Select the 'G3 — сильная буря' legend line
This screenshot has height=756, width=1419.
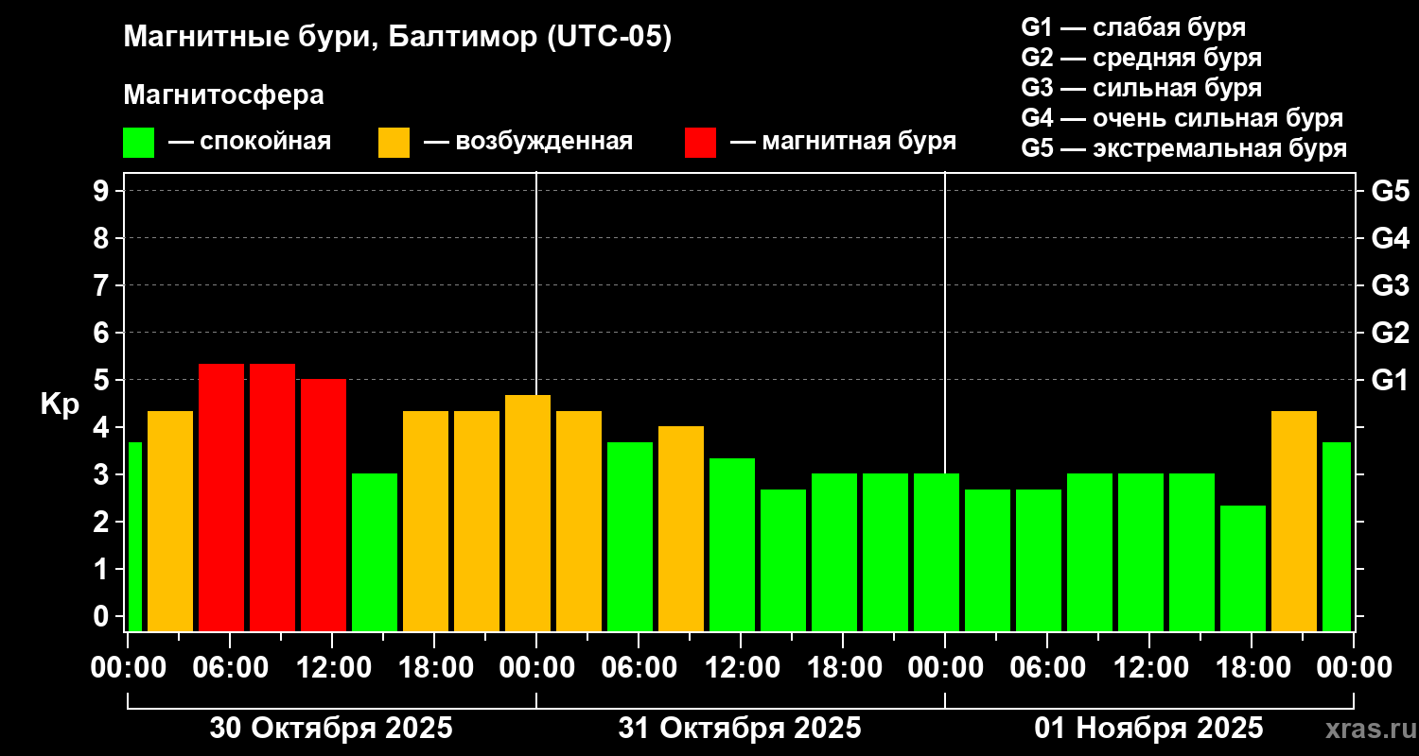(1141, 88)
